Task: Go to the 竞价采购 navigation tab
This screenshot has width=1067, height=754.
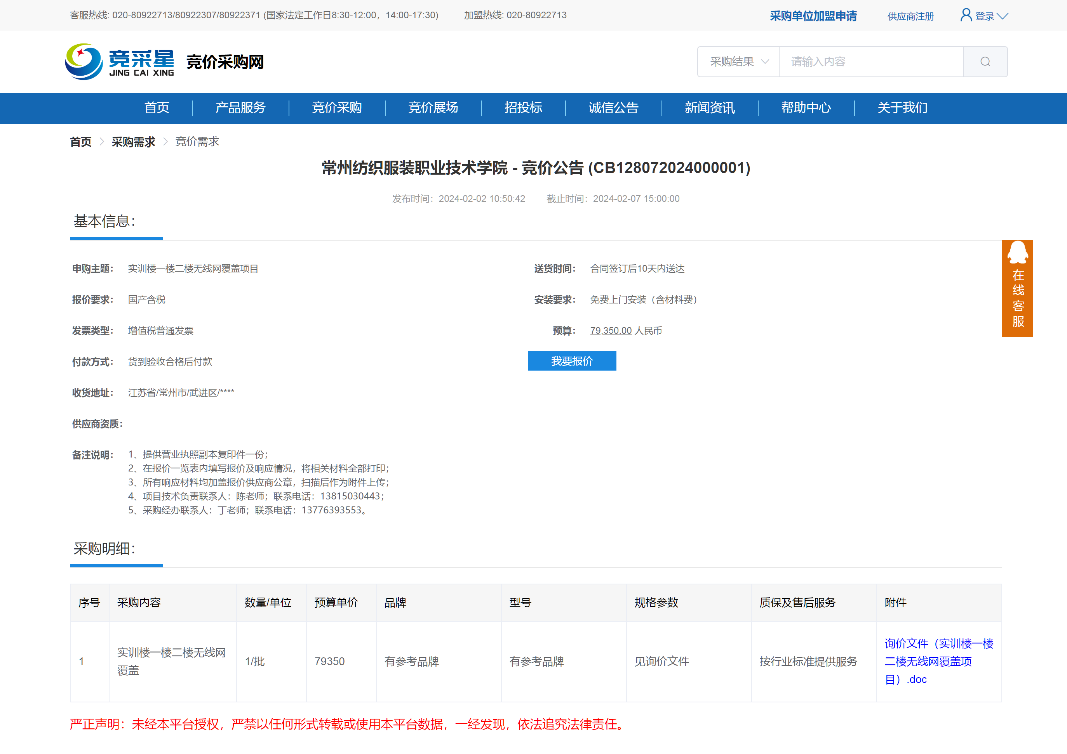Action: click(x=336, y=108)
